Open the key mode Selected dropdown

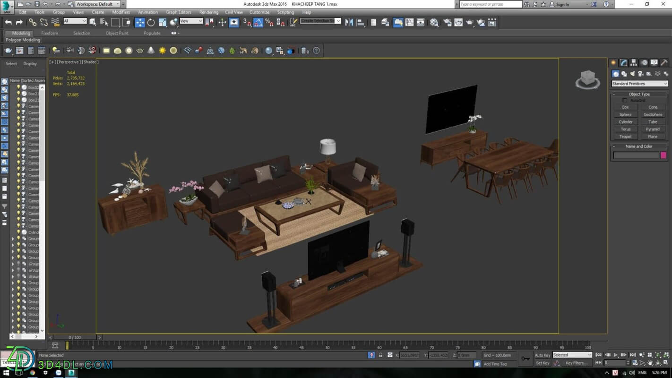(572, 355)
